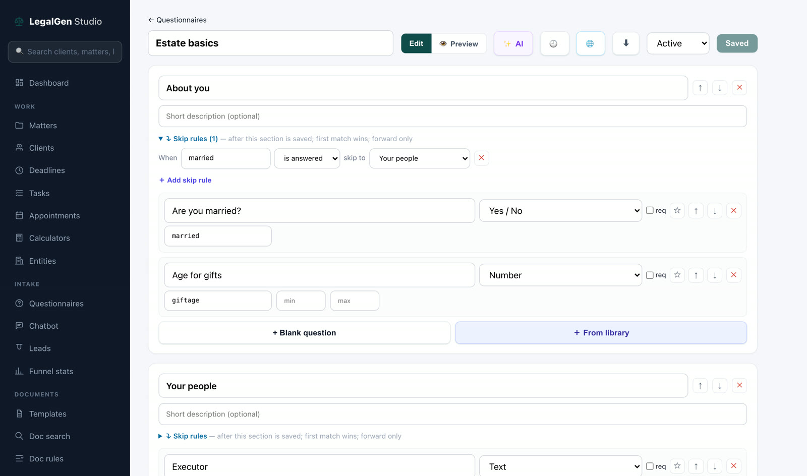Click the Doc rules icon
The image size is (807, 476).
point(19,458)
